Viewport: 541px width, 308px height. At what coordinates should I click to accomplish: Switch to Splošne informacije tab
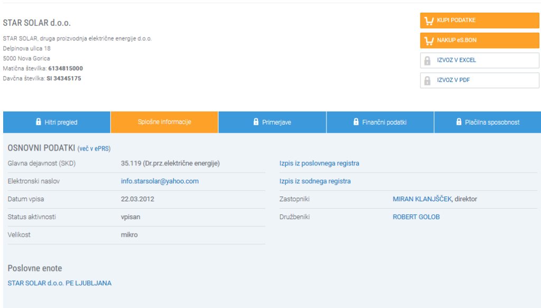tap(165, 122)
